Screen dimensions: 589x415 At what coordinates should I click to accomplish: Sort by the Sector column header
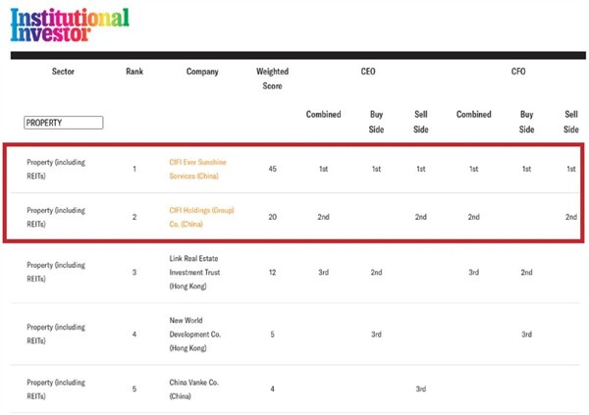[63, 72]
